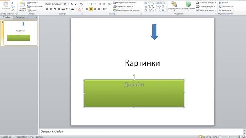Toggle bold (Ж) formatting
The height and width of the screenshot is (138, 246).
[x=47, y=9]
